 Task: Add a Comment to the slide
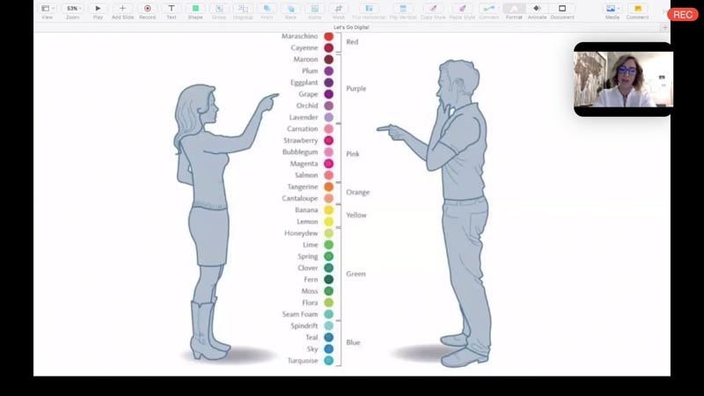tap(637, 9)
